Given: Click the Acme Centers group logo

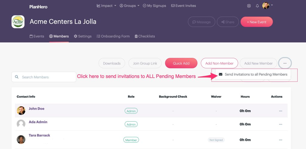Looking at the screenshot, I should 18,21.
